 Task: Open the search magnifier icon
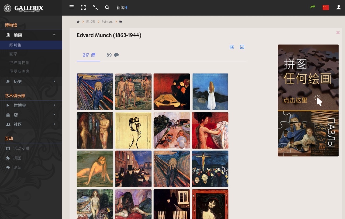[107, 8]
